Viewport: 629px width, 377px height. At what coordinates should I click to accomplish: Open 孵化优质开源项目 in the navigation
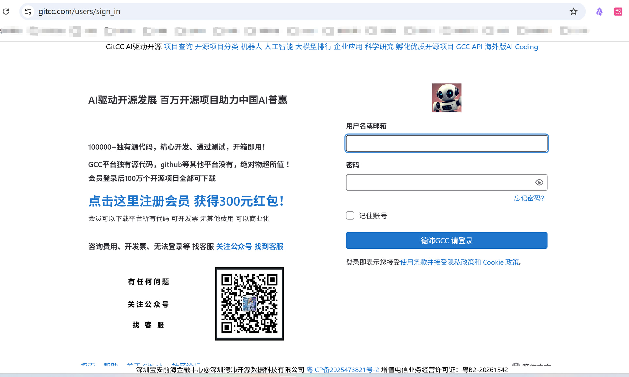point(425,47)
